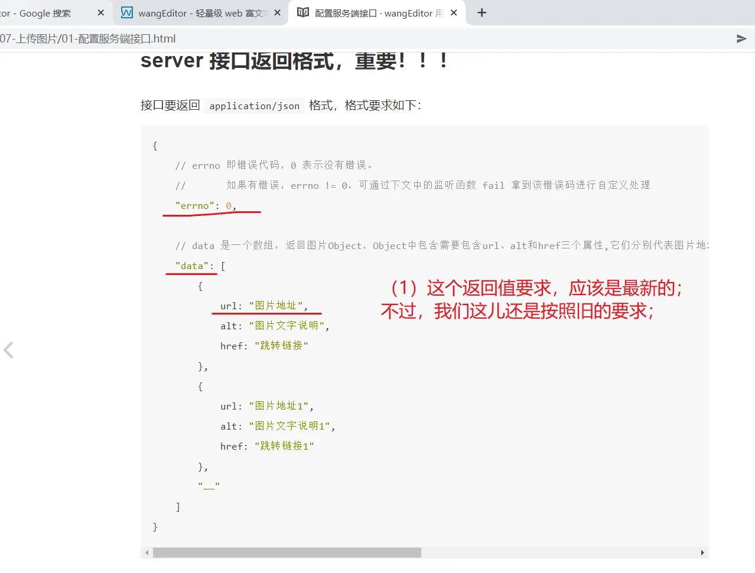Open a new browser tab
Viewport: 755px width, 573px height.
[482, 12]
